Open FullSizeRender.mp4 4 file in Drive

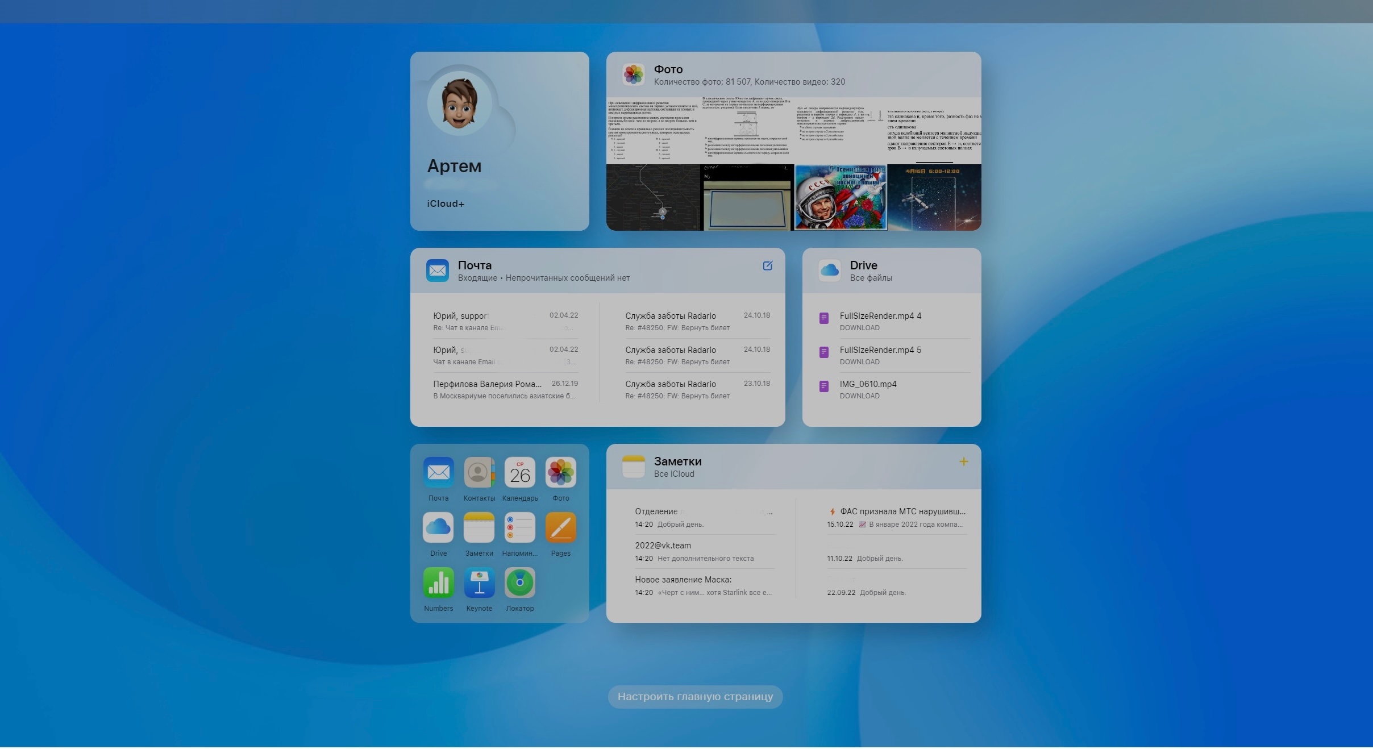(880, 316)
